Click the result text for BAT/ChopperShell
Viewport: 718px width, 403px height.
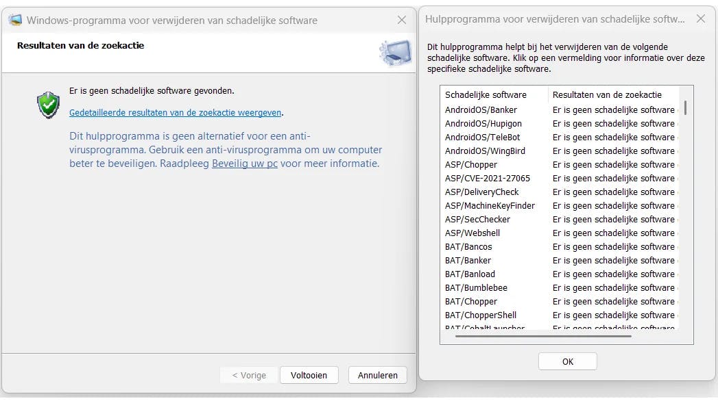point(614,315)
